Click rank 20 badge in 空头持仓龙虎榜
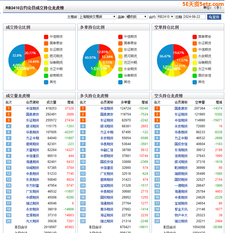This screenshot has width=225, height=233. [157, 221]
